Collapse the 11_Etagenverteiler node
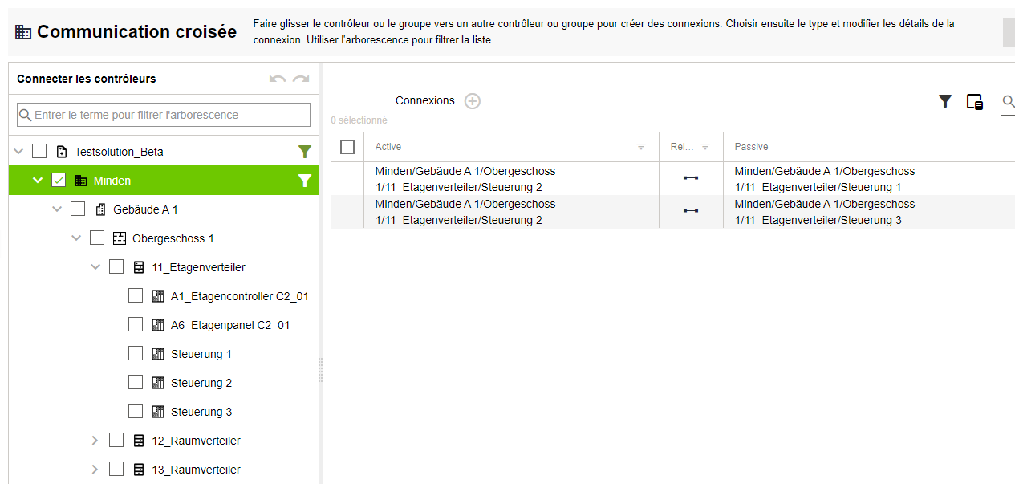Screen dimensions: 1015x484 95,267
